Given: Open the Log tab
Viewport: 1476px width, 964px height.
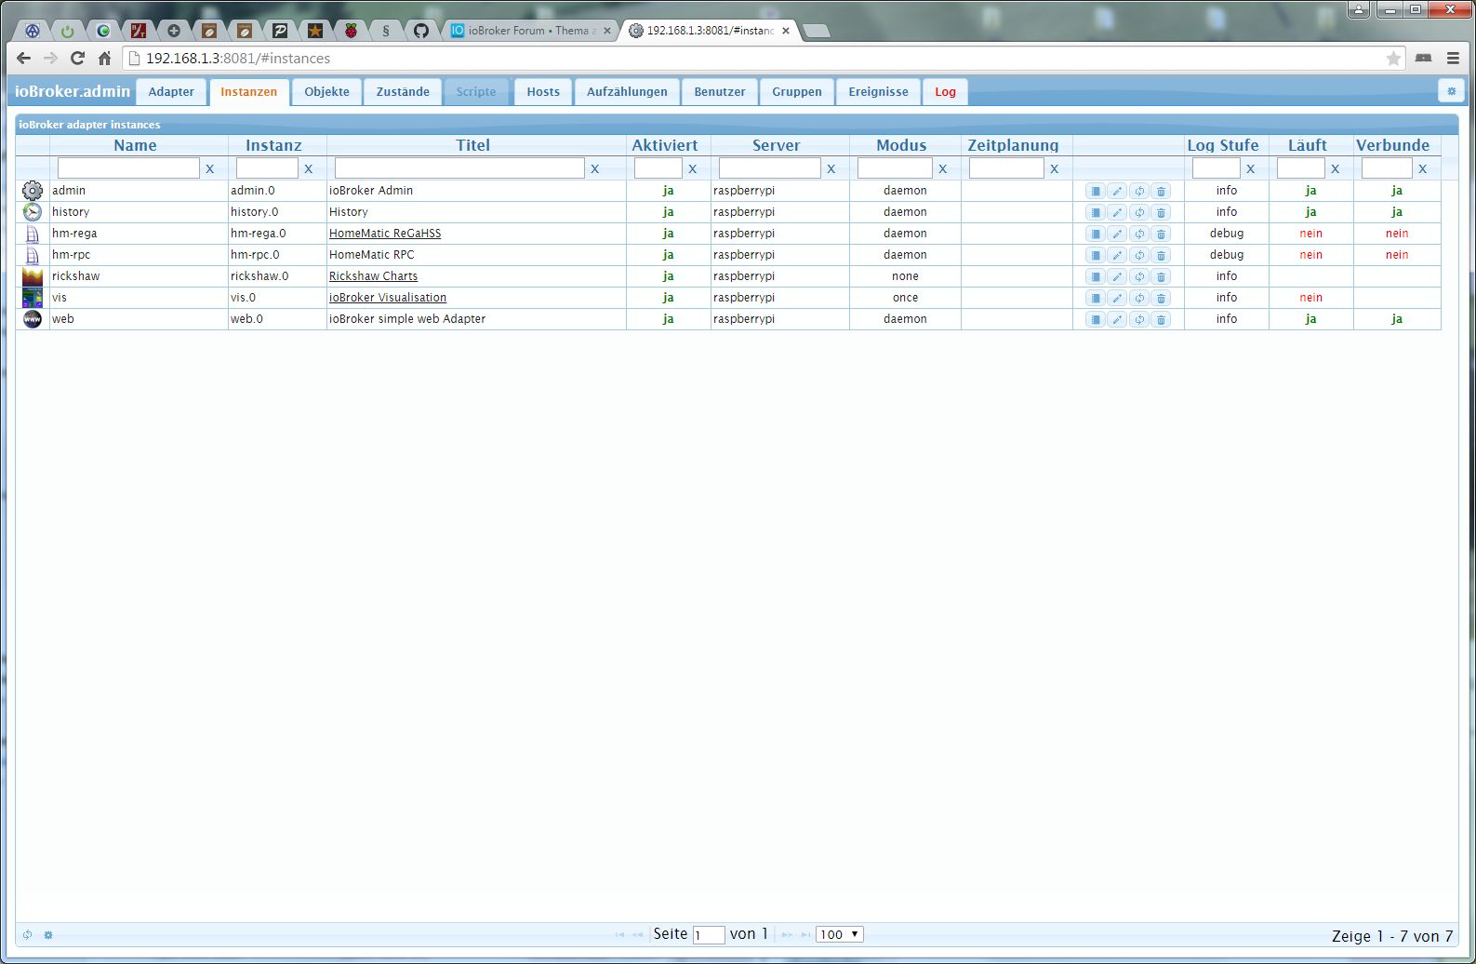Looking at the screenshot, I should click(x=945, y=91).
